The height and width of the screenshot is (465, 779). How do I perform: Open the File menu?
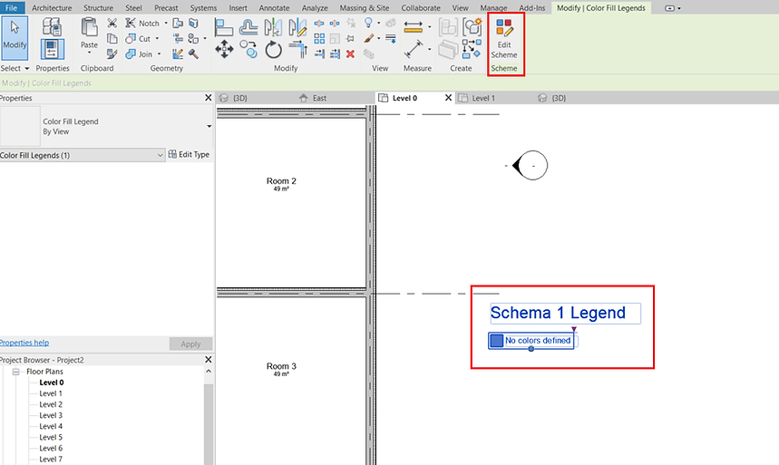click(12, 8)
